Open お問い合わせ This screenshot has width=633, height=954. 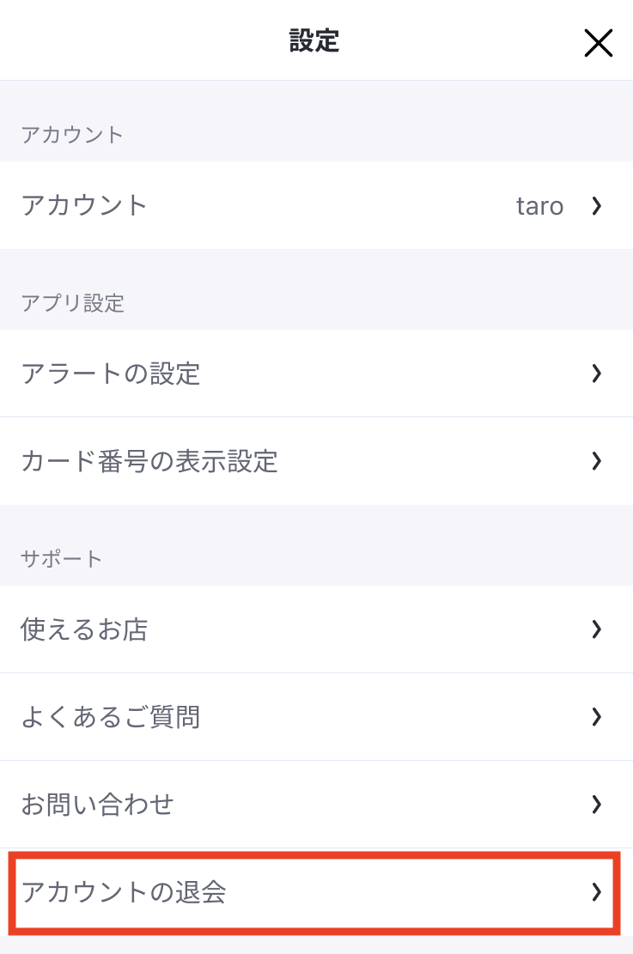(x=316, y=805)
